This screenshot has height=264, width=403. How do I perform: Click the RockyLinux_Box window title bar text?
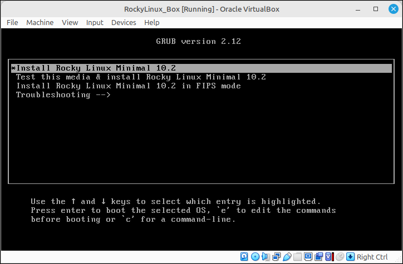tap(202, 9)
